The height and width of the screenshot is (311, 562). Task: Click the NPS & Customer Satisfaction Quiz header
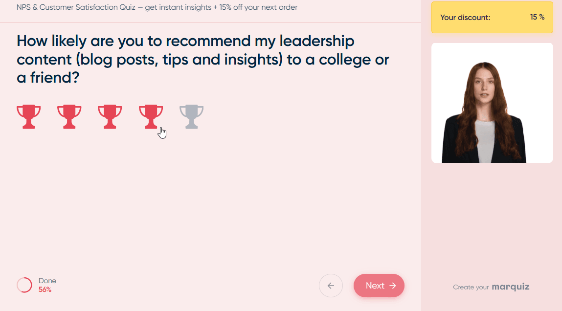(x=157, y=7)
